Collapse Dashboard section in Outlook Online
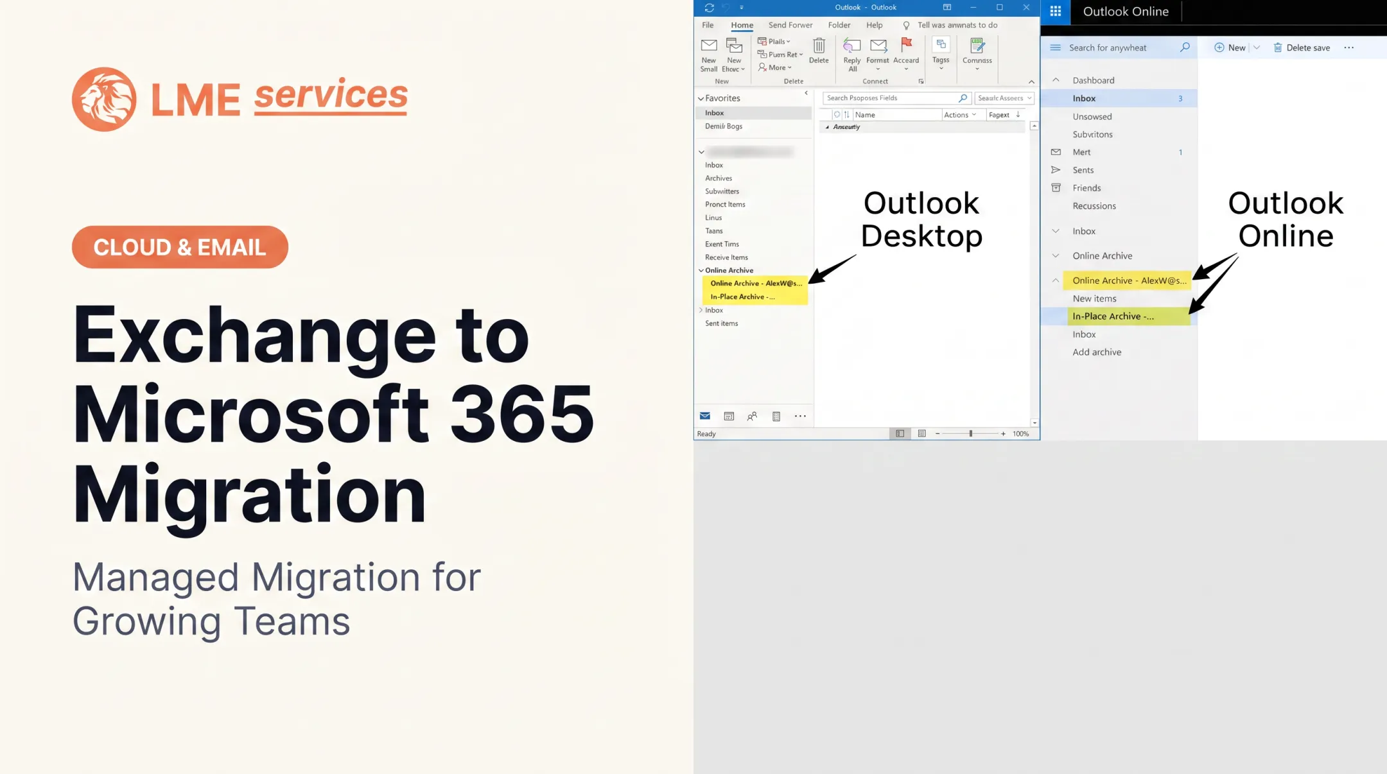The height and width of the screenshot is (774, 1387). pos(1055,80)
